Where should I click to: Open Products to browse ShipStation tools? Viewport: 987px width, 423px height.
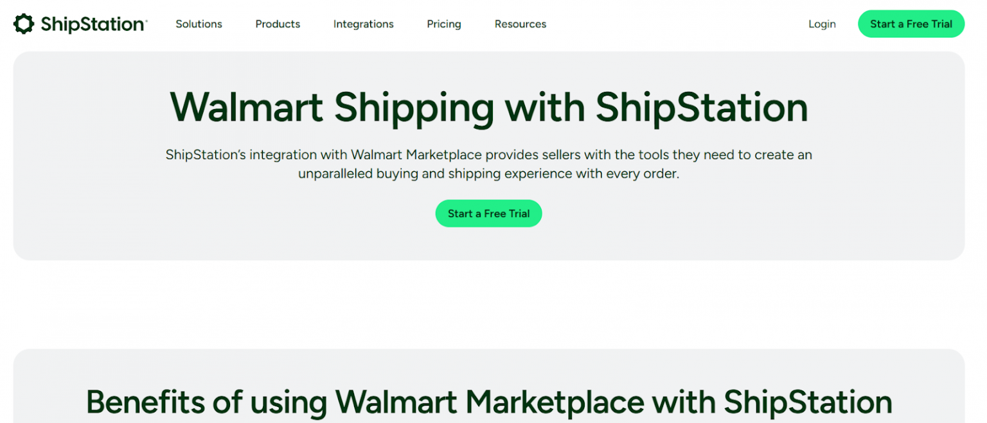(x=278, y=24)
